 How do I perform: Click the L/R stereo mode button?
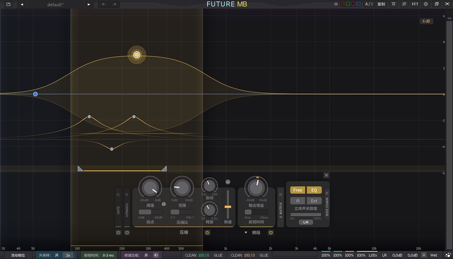point(306,222)
